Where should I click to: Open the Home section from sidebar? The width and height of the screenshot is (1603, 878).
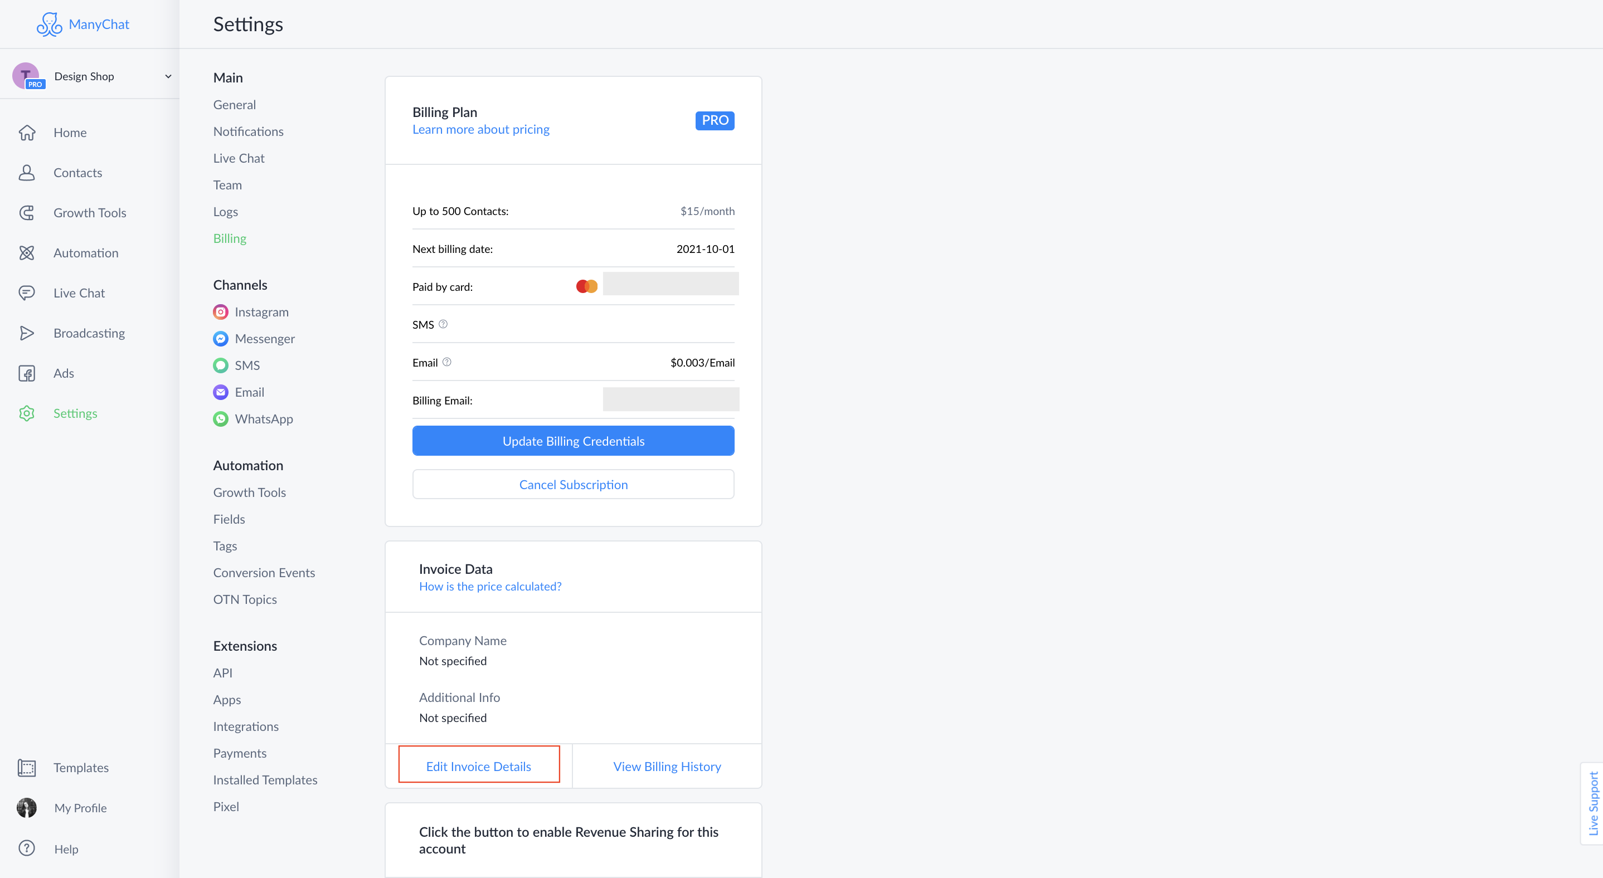27,133
